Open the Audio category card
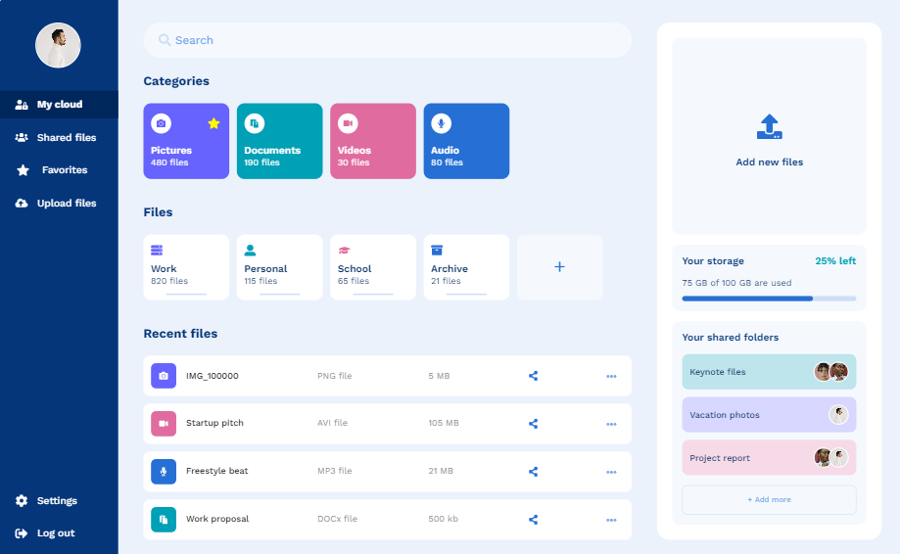 click(x=466, y=141)
